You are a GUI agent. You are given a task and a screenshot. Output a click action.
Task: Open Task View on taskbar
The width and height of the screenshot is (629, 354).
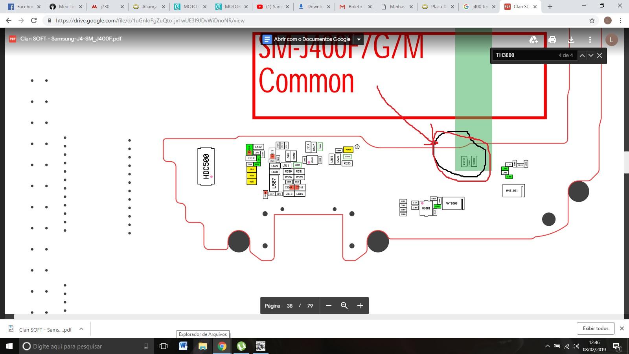click(x=164, y=346)
